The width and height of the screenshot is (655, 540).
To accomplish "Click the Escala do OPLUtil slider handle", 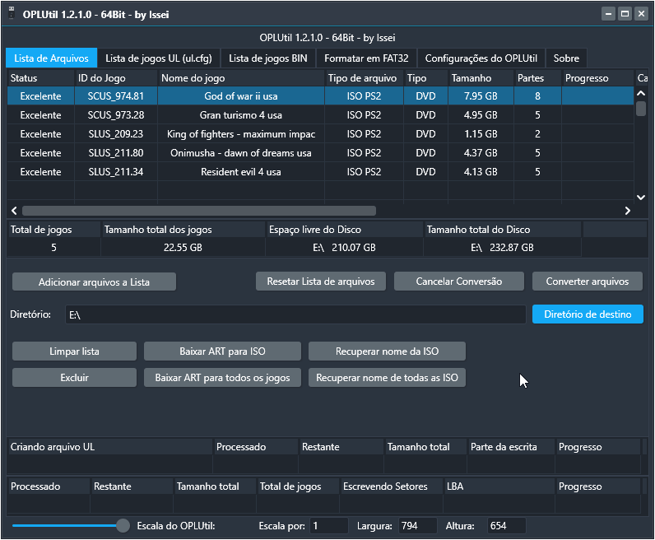I will pyautogui.click(x=123, y=525).
